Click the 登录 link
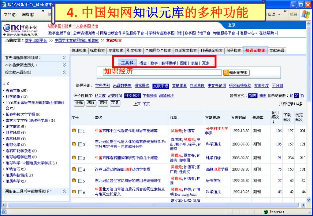Image resolution: width=313 pixels, height=216 pixels. pyautogui.click(x=232, y=25)
